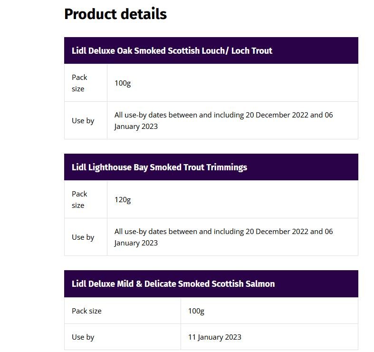Select the 120g pack size value

tap(122, 199)
